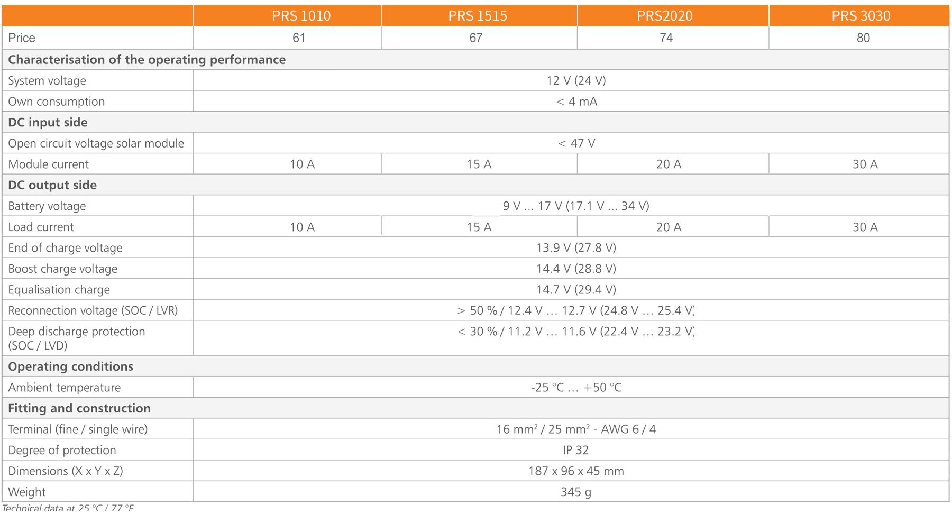The width and height of the screenshot is (952, 523).
Task: Click the System voltage value 12 V (24 V)
Action: tap(576, 80)
